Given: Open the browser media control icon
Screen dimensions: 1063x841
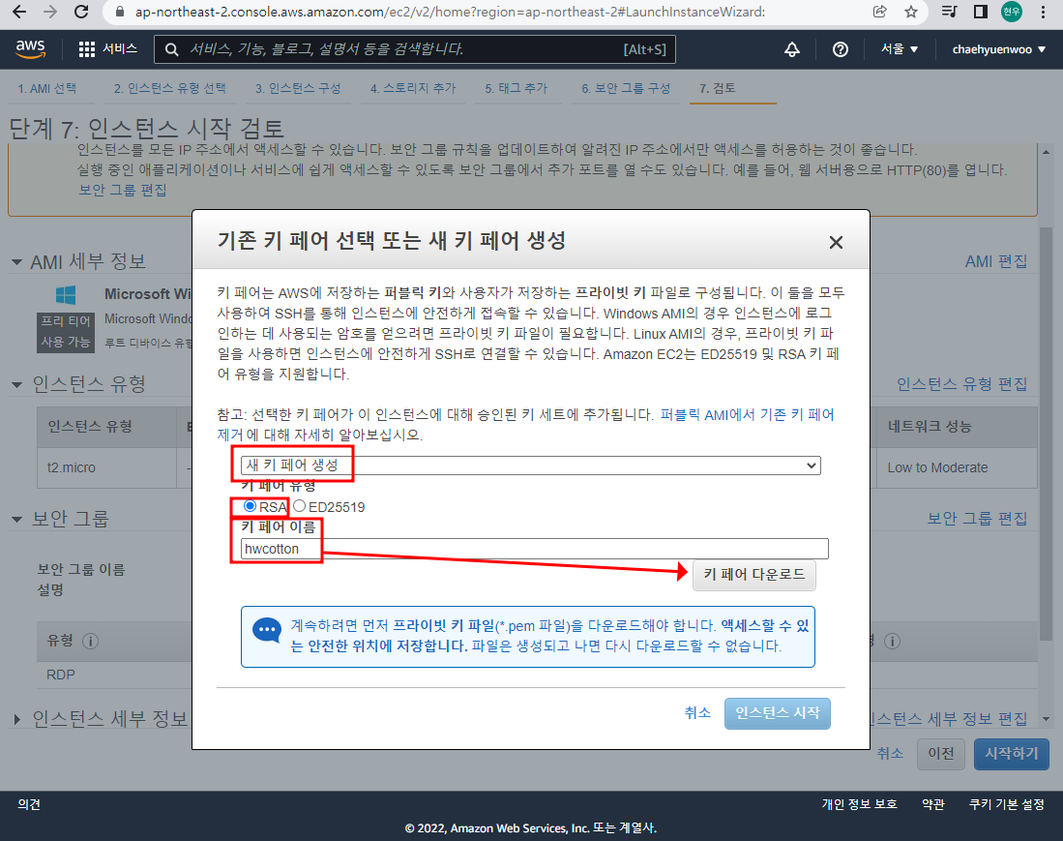Looking at the screenshot, I should point(949,12).
